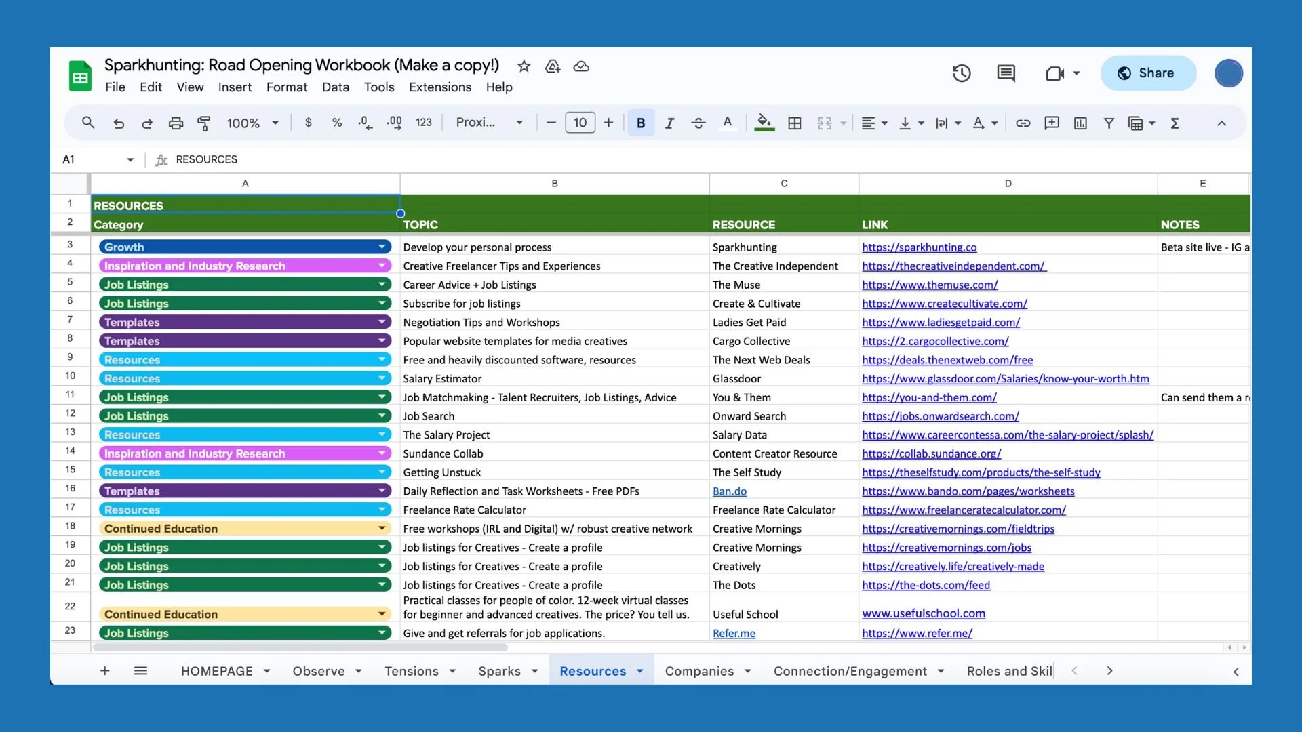1302x732 pixels.
Task: Click the insert link toolbar icon
Action: 1023,123
